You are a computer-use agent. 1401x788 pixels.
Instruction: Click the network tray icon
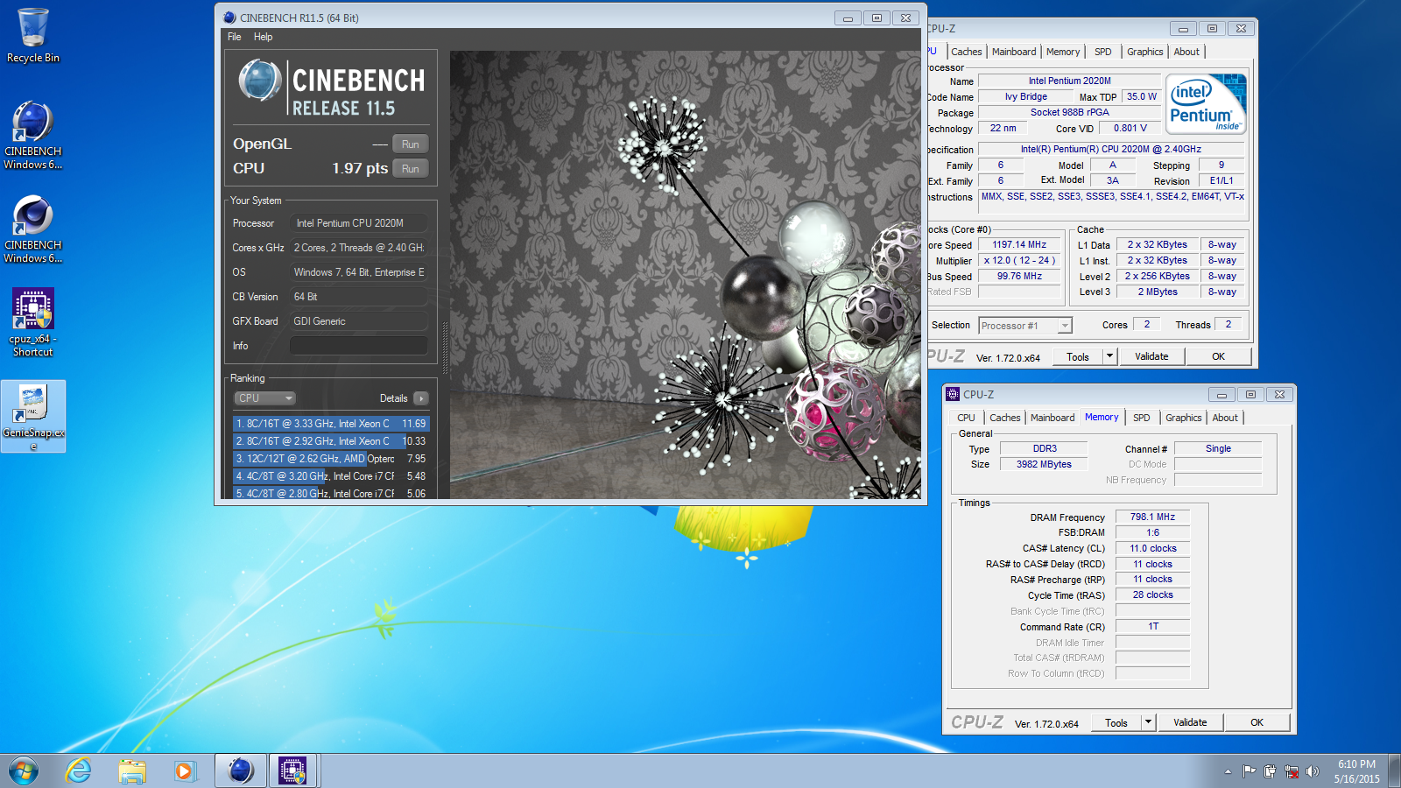point(1291,771)
